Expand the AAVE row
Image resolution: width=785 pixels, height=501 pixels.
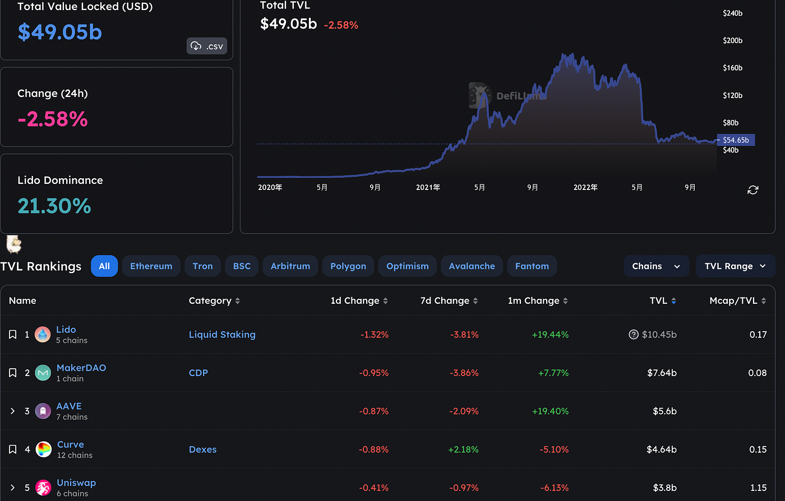tap(13, 411)
